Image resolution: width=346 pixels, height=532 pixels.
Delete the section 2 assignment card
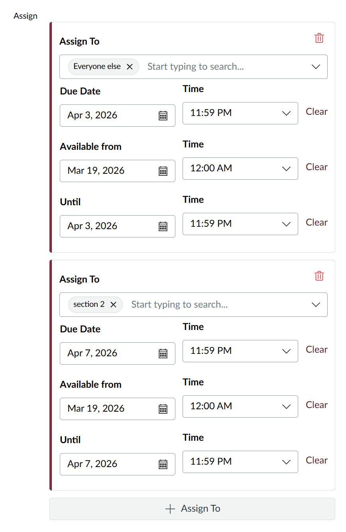[x=319, y=276]
